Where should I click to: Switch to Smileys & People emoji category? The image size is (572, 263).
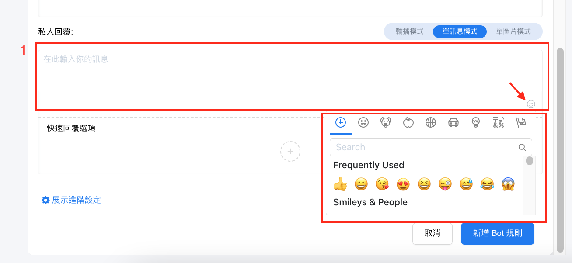click(x=363, y=122)
